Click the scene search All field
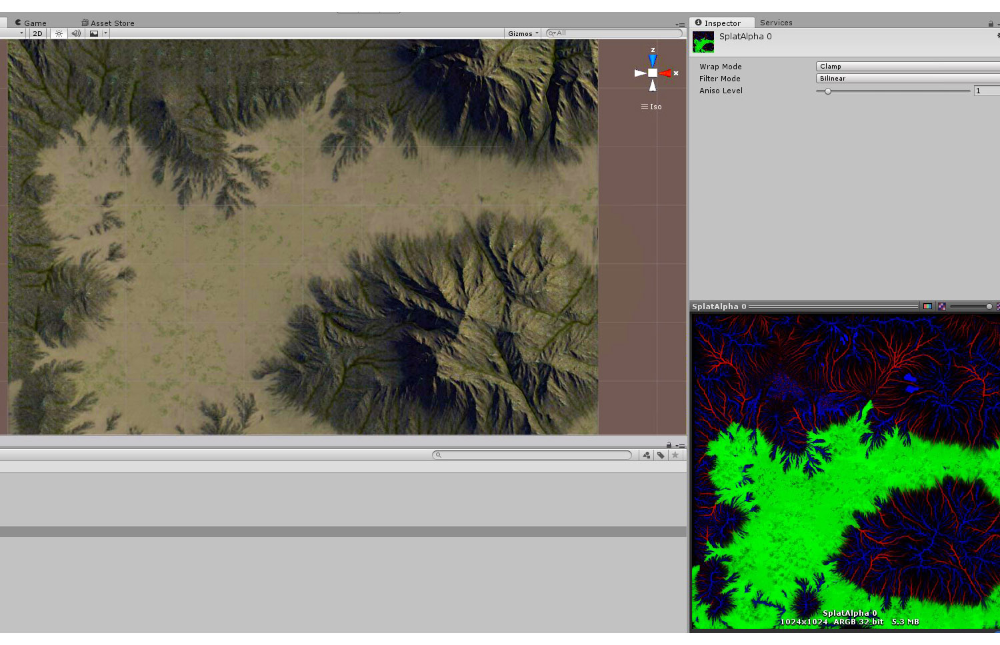1000x645 pixels. pyautogui.click(x=614, y=33)
